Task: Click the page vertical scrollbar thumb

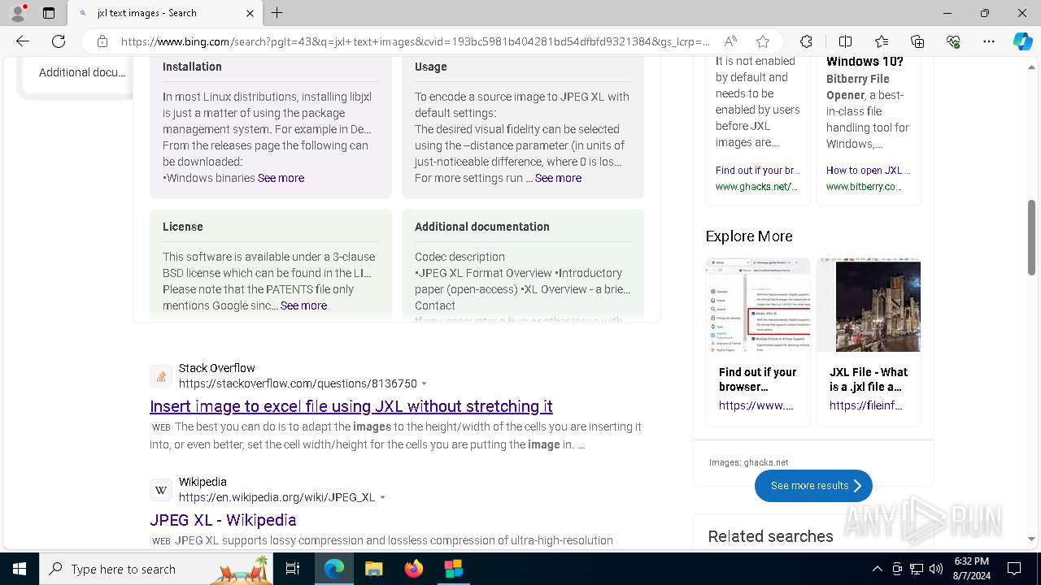Action: point(1032,237)
